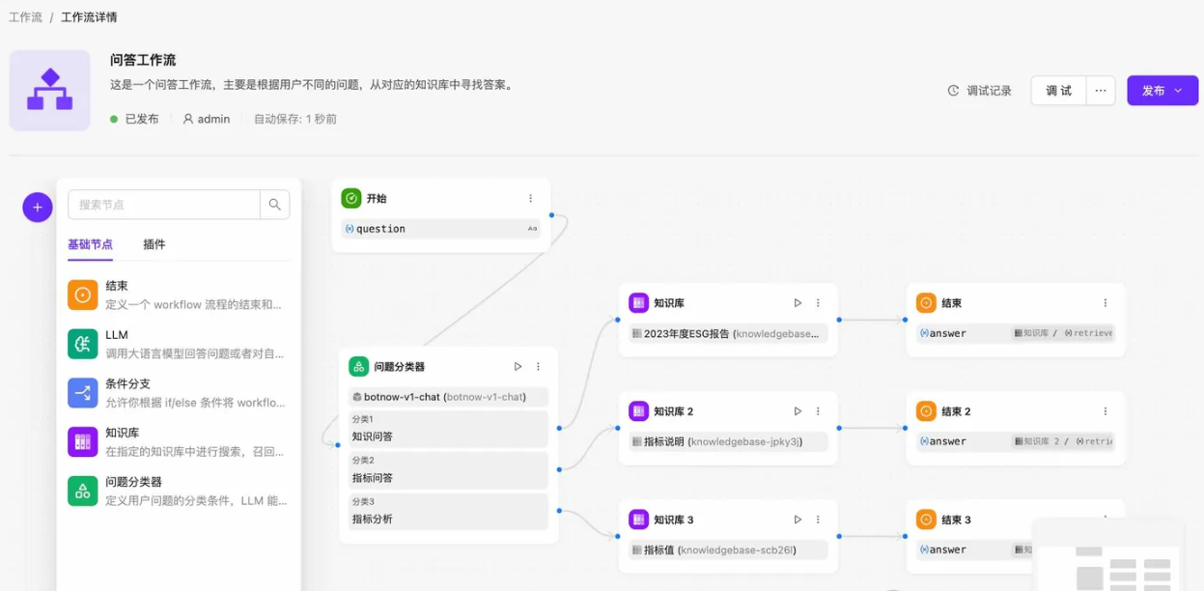Open the ellipsis menu next to 调试
The image size is (1204, 591).
[x=1101, y=90]
